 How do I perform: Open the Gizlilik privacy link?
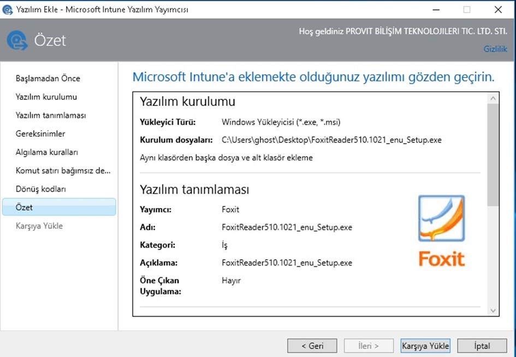[x=495, y=49]
